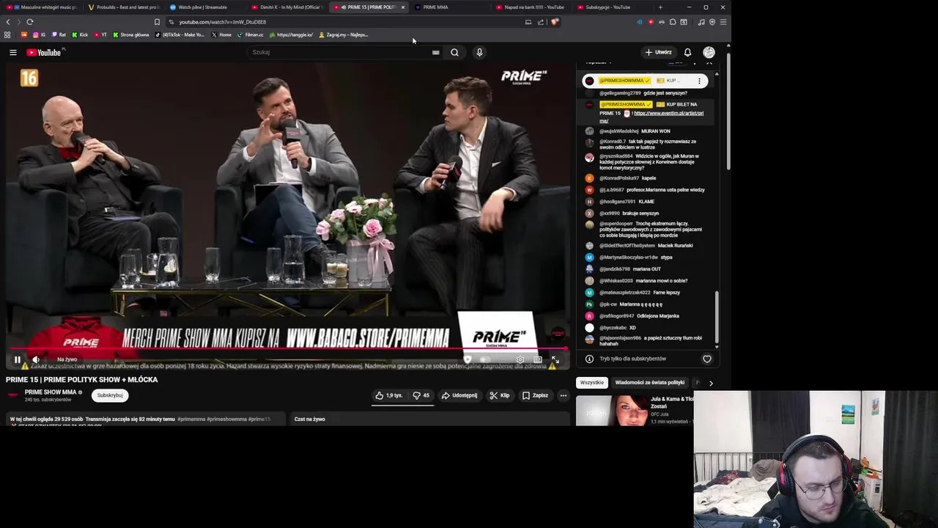
Task: Reload the current page
Action: click(x=29, y=22)
